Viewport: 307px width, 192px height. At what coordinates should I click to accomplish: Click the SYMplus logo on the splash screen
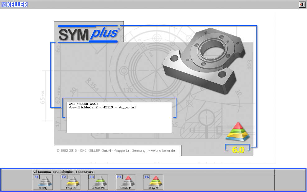click(x=89, y=34)
